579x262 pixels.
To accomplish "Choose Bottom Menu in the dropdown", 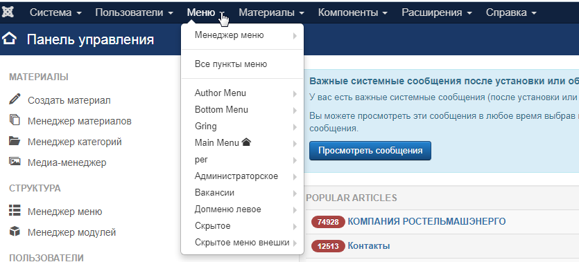I will coord(242,110).
